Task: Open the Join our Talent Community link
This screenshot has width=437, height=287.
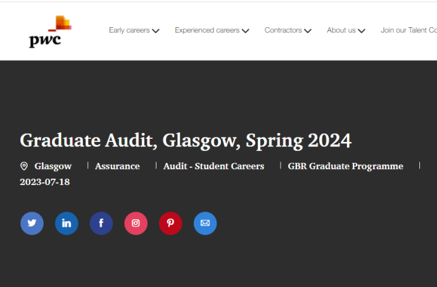Action: coord(408,30)
